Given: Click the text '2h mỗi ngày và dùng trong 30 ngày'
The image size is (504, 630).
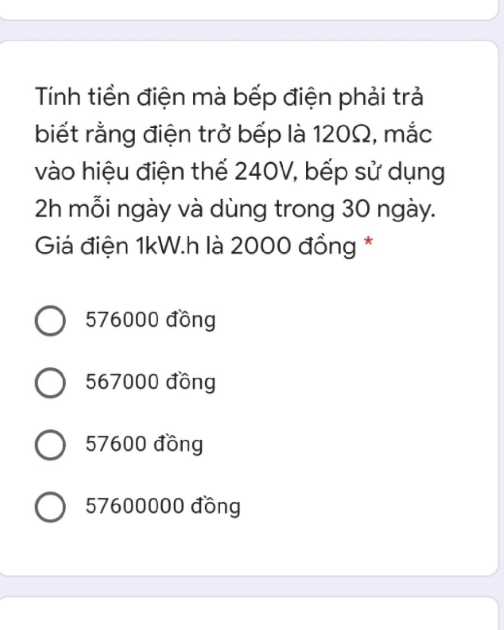Looking at the screenshot, I should pos(234,209).
